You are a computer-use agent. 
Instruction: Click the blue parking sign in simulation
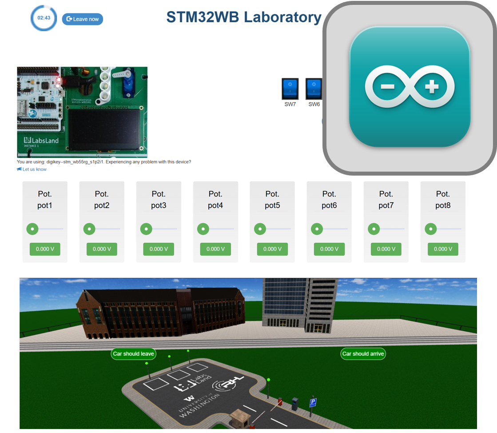pos(313,403)
